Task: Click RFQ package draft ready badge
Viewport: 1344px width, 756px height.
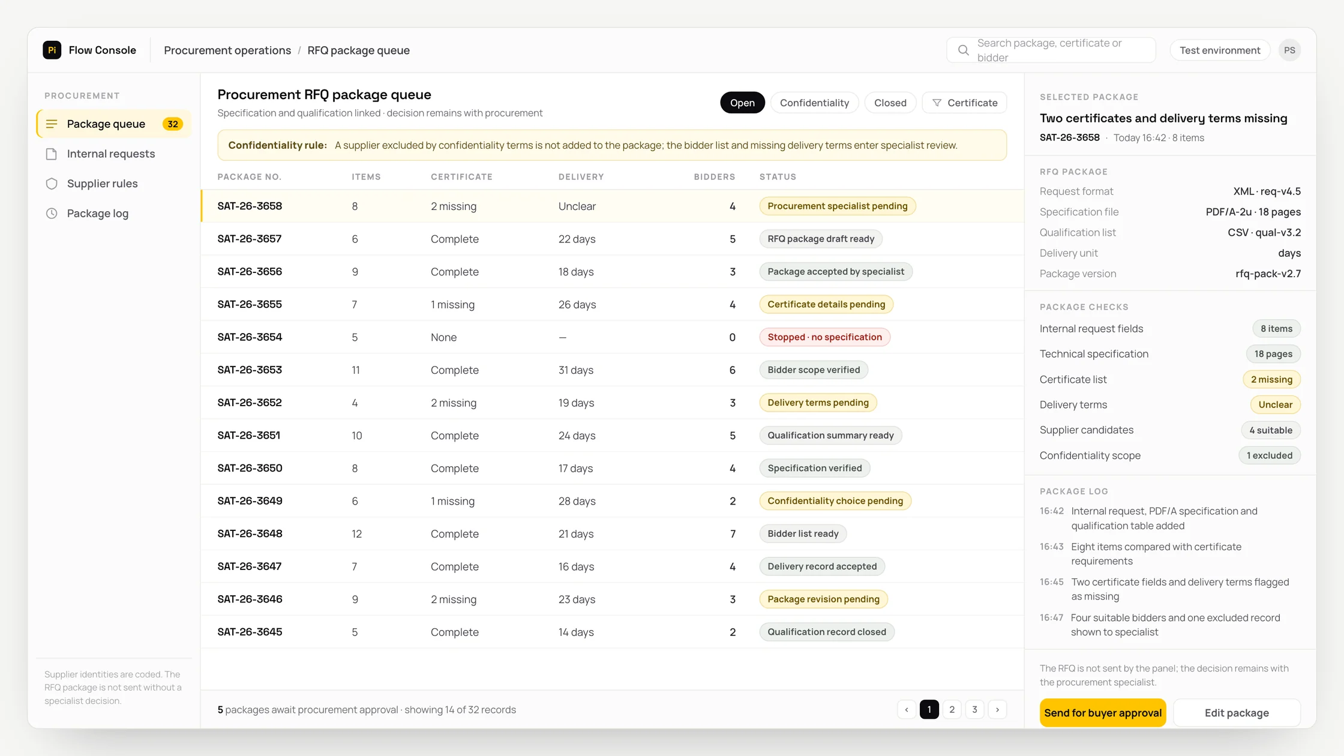Action: click(821, 239)
